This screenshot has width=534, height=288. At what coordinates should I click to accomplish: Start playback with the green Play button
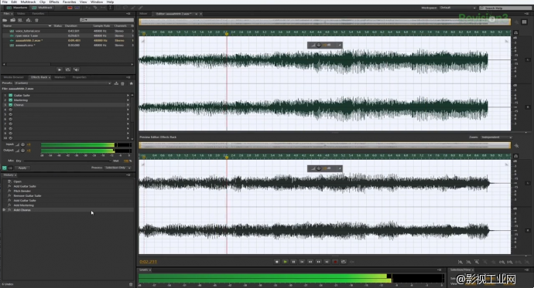[x=286, y=262]
